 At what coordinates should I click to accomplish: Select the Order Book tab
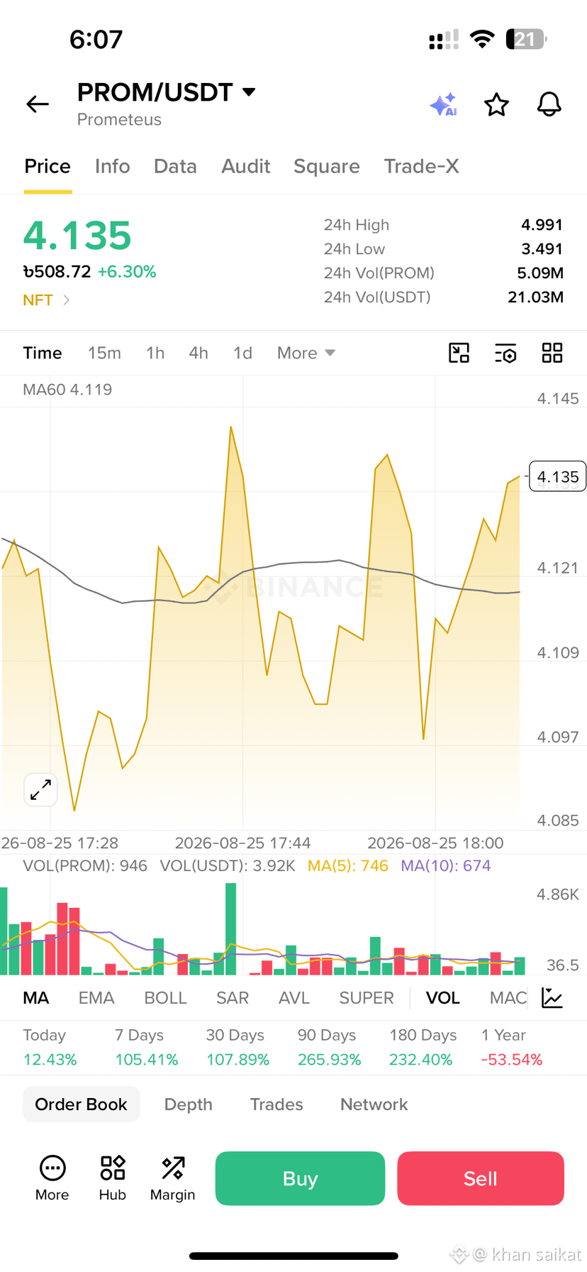click(81, 1104)
